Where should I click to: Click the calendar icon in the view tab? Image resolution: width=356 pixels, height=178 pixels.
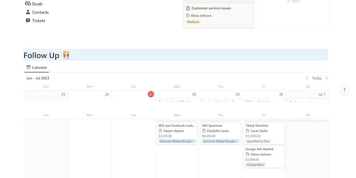pyautogui.click(x=29, y=67)
